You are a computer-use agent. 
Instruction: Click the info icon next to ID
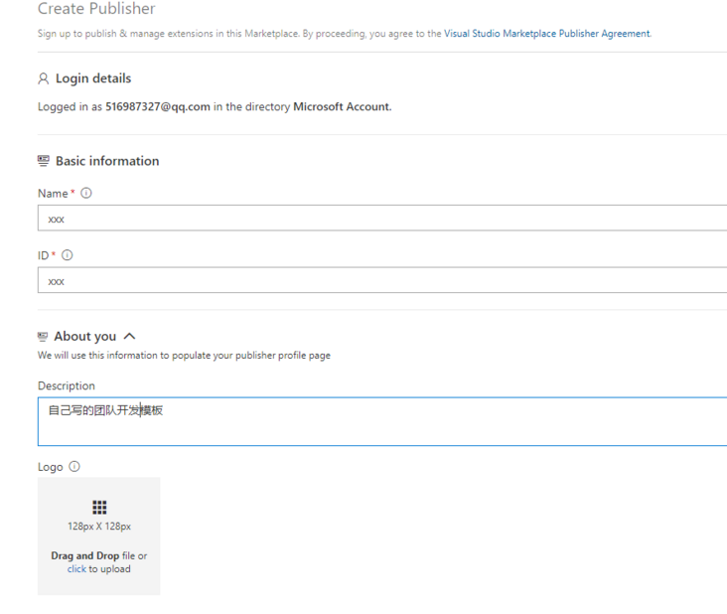68,255
